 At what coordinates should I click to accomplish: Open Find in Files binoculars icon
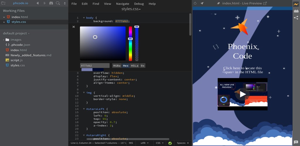tap(51, 3)
